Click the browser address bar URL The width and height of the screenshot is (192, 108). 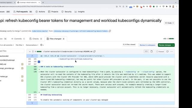tap(32, 7)
